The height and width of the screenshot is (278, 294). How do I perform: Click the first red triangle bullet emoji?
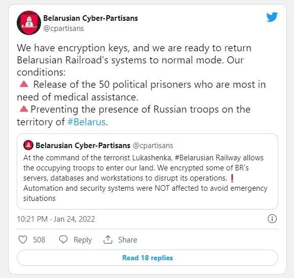click(x=24, y=84)
